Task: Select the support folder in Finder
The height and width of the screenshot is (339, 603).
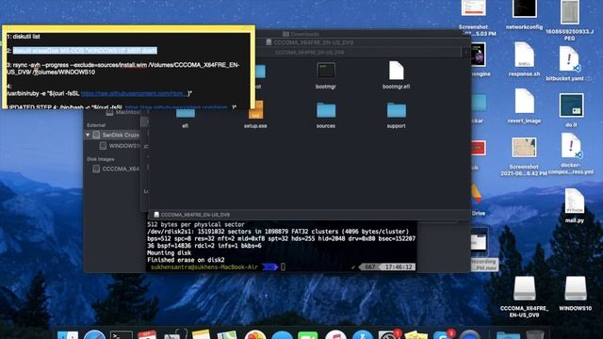Action: (396, 115)
